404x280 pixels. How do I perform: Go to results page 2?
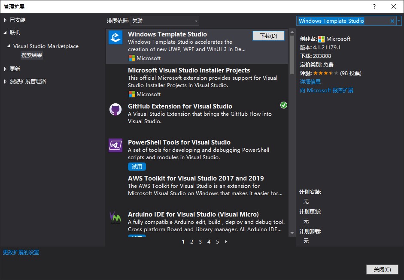tap(191, 242)
